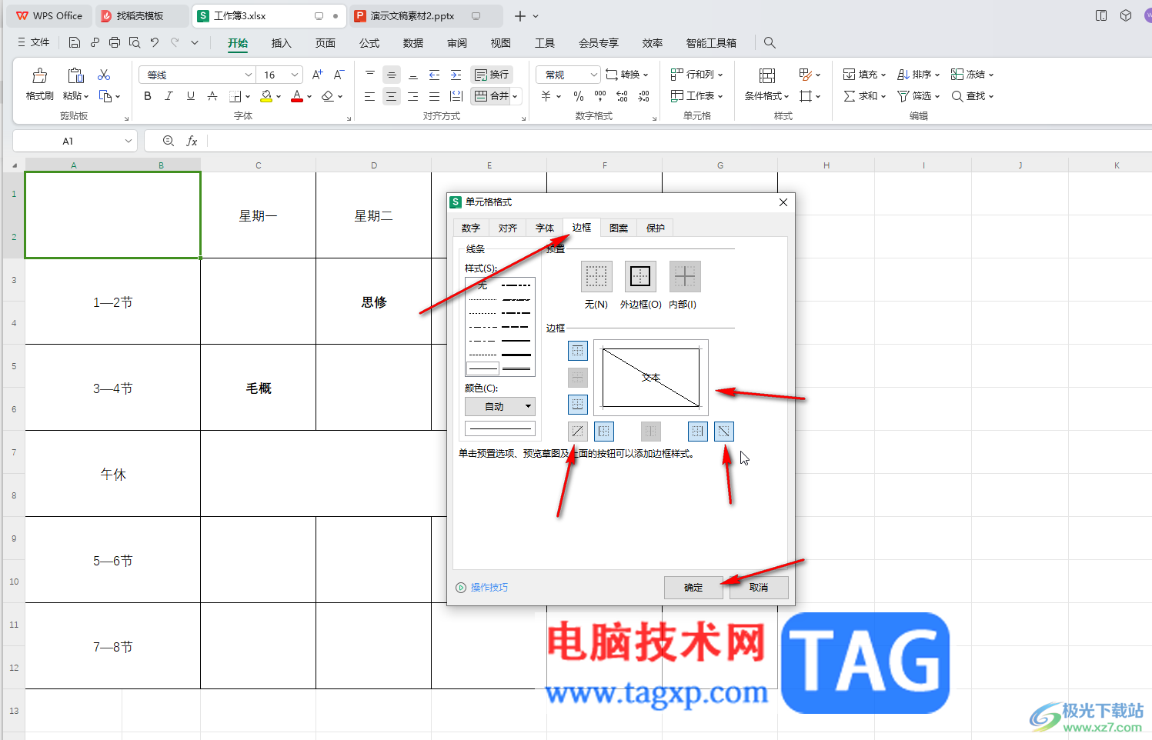Screen dimensions: 1152x740
Task: Toggle Underline formatting in the ribbon
Action: tap(191, 96)
